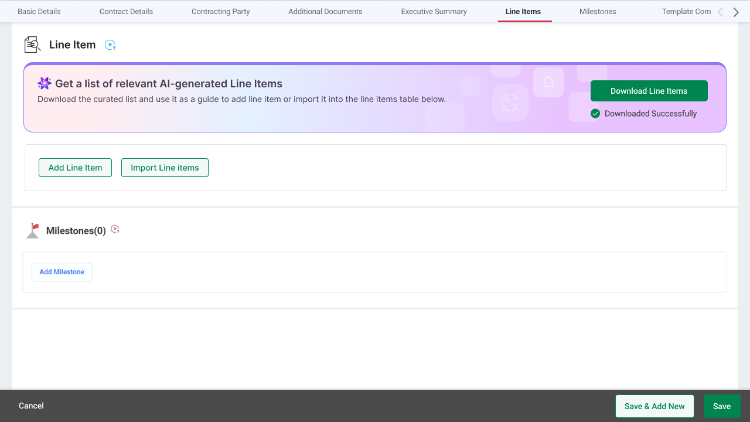Viewport: 750px width, 422px height.
Task: Click the right arrow to scroll tabs forward
Action: point(736,12)
